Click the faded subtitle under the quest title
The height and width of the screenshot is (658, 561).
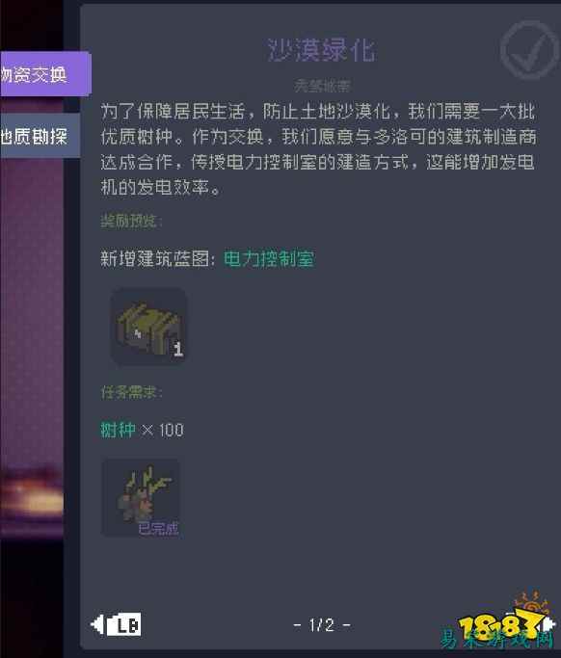[x=322, y=86]
